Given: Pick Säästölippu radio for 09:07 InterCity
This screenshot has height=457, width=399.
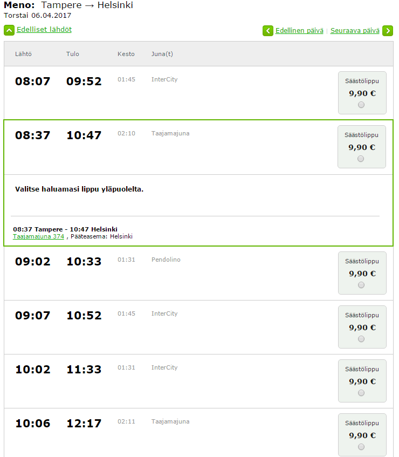Looking at the screenshot, I should point(361,339).
